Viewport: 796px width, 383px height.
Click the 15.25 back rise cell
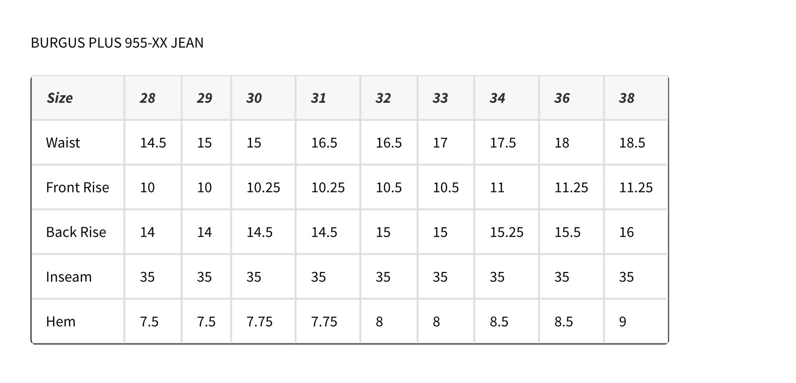[506, 232]
